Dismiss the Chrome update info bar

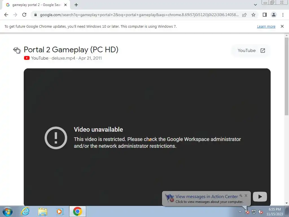[282, 26]
